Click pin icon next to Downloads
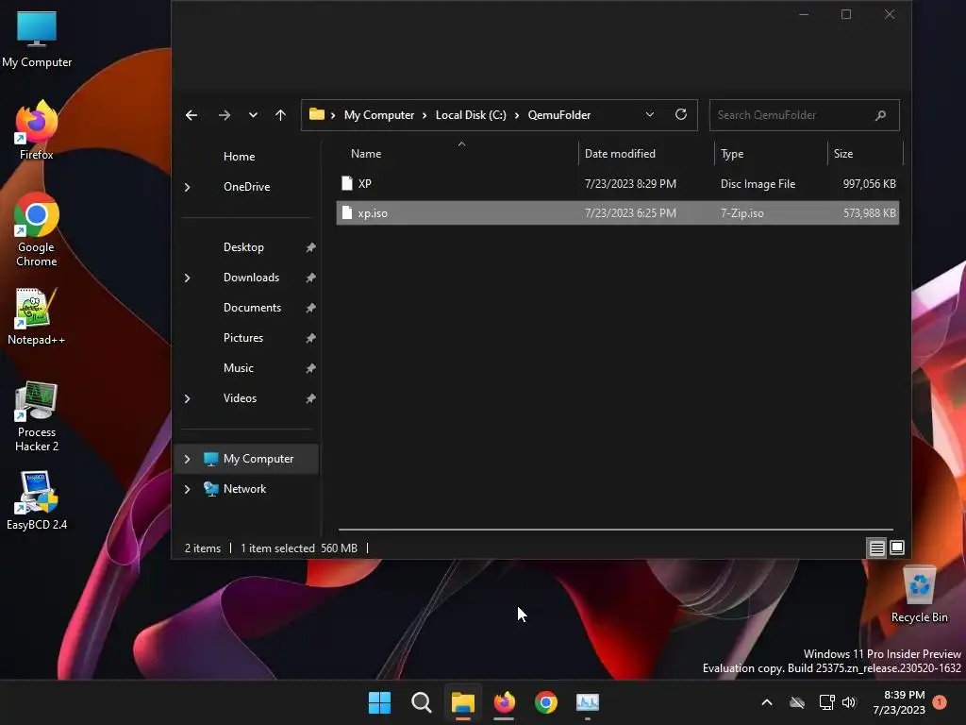 [x=310, y=278]
